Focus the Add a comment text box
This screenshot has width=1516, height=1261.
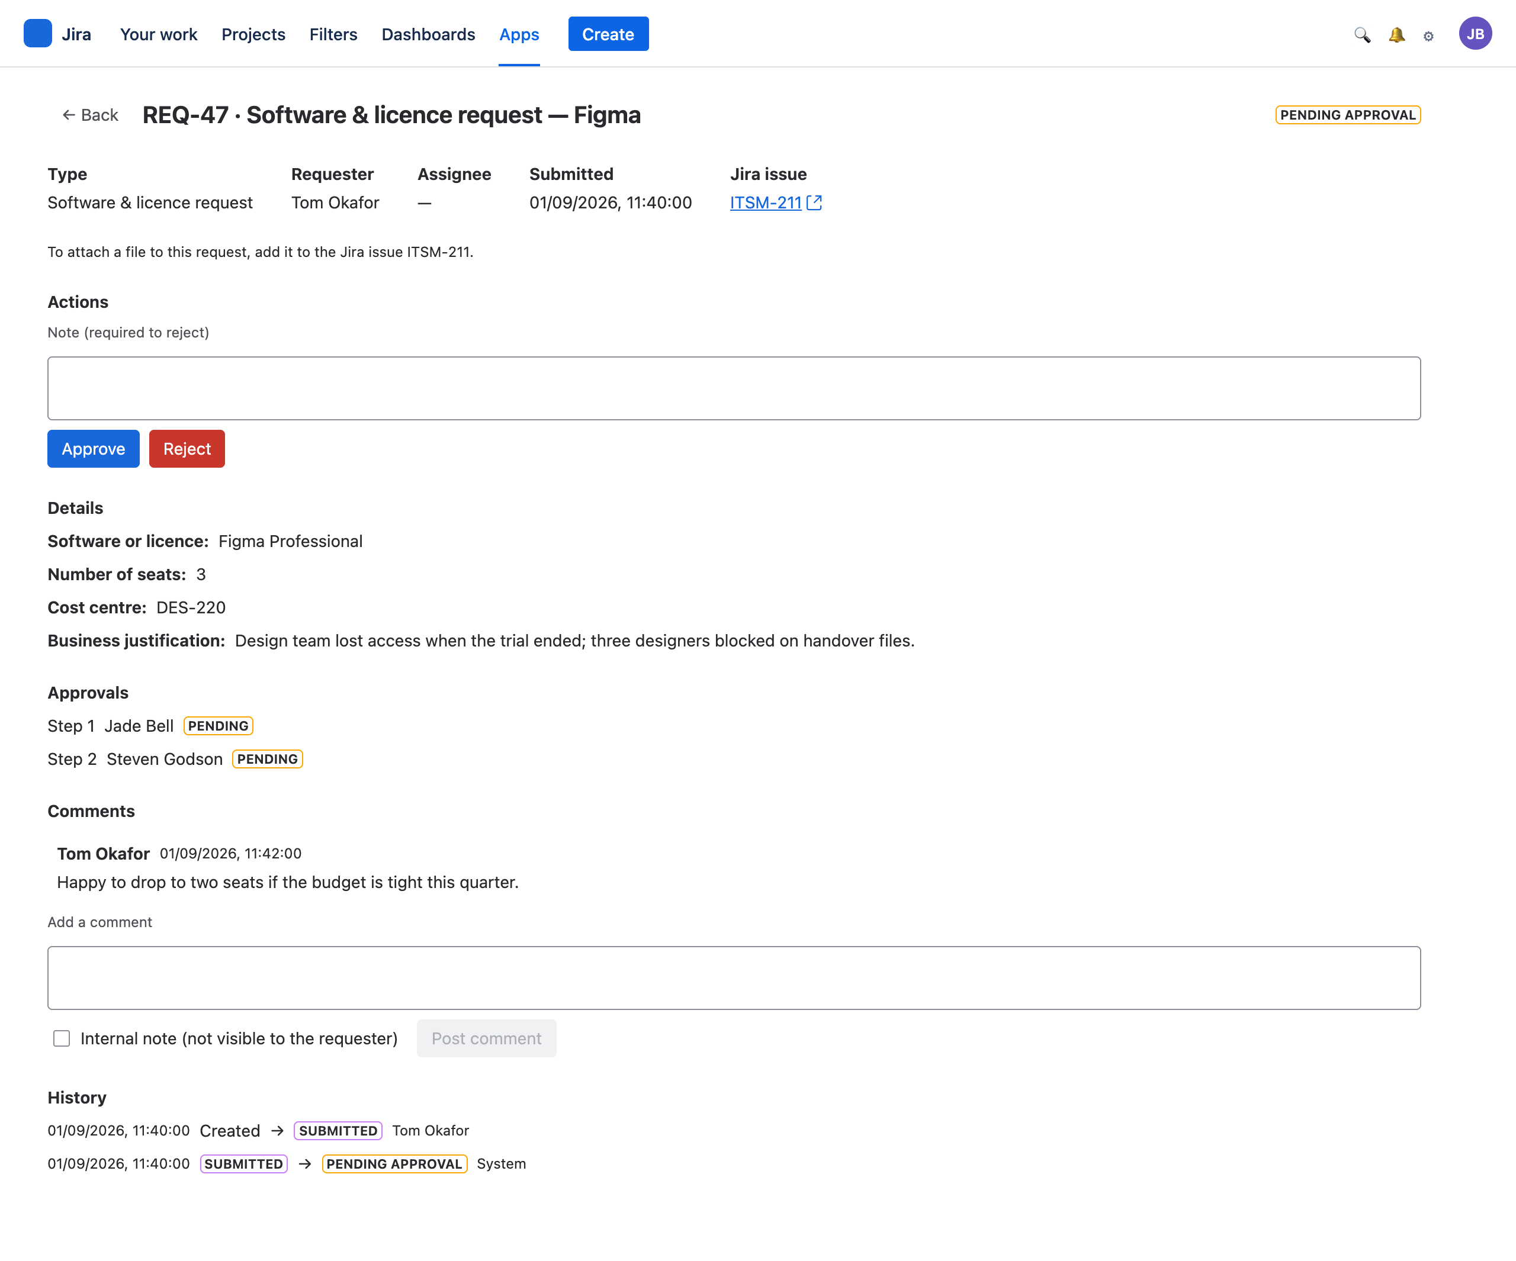click(x=734, y=977)
